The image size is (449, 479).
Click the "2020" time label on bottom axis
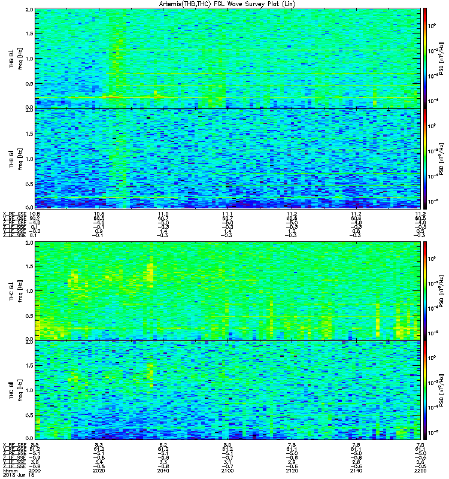99,471
